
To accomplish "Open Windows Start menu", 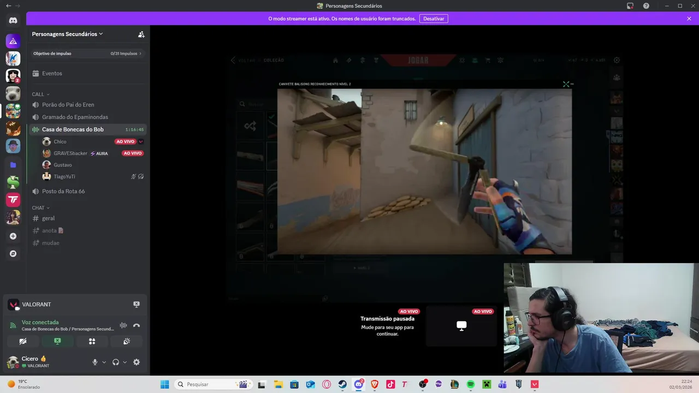I will [x=164, y=384].
